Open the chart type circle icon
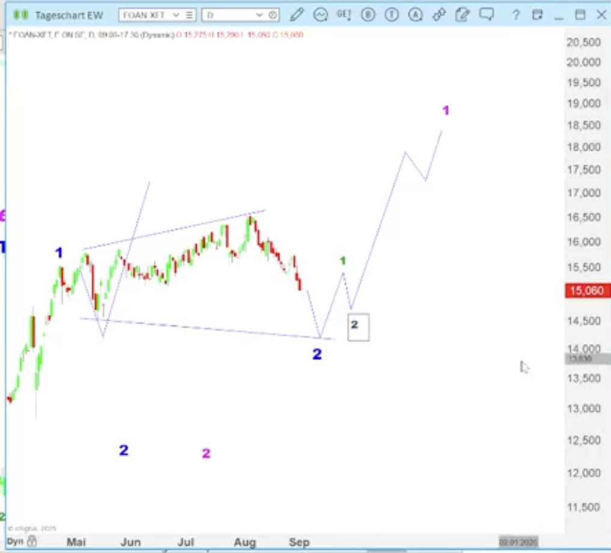Image resolution: width=611 pixels, height=553 pixels. coord(321,14)
